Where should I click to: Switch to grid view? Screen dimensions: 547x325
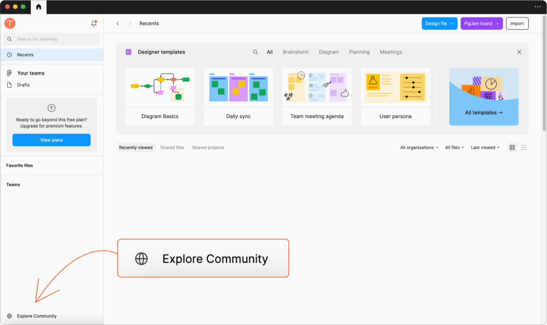(x=512, y=147)
